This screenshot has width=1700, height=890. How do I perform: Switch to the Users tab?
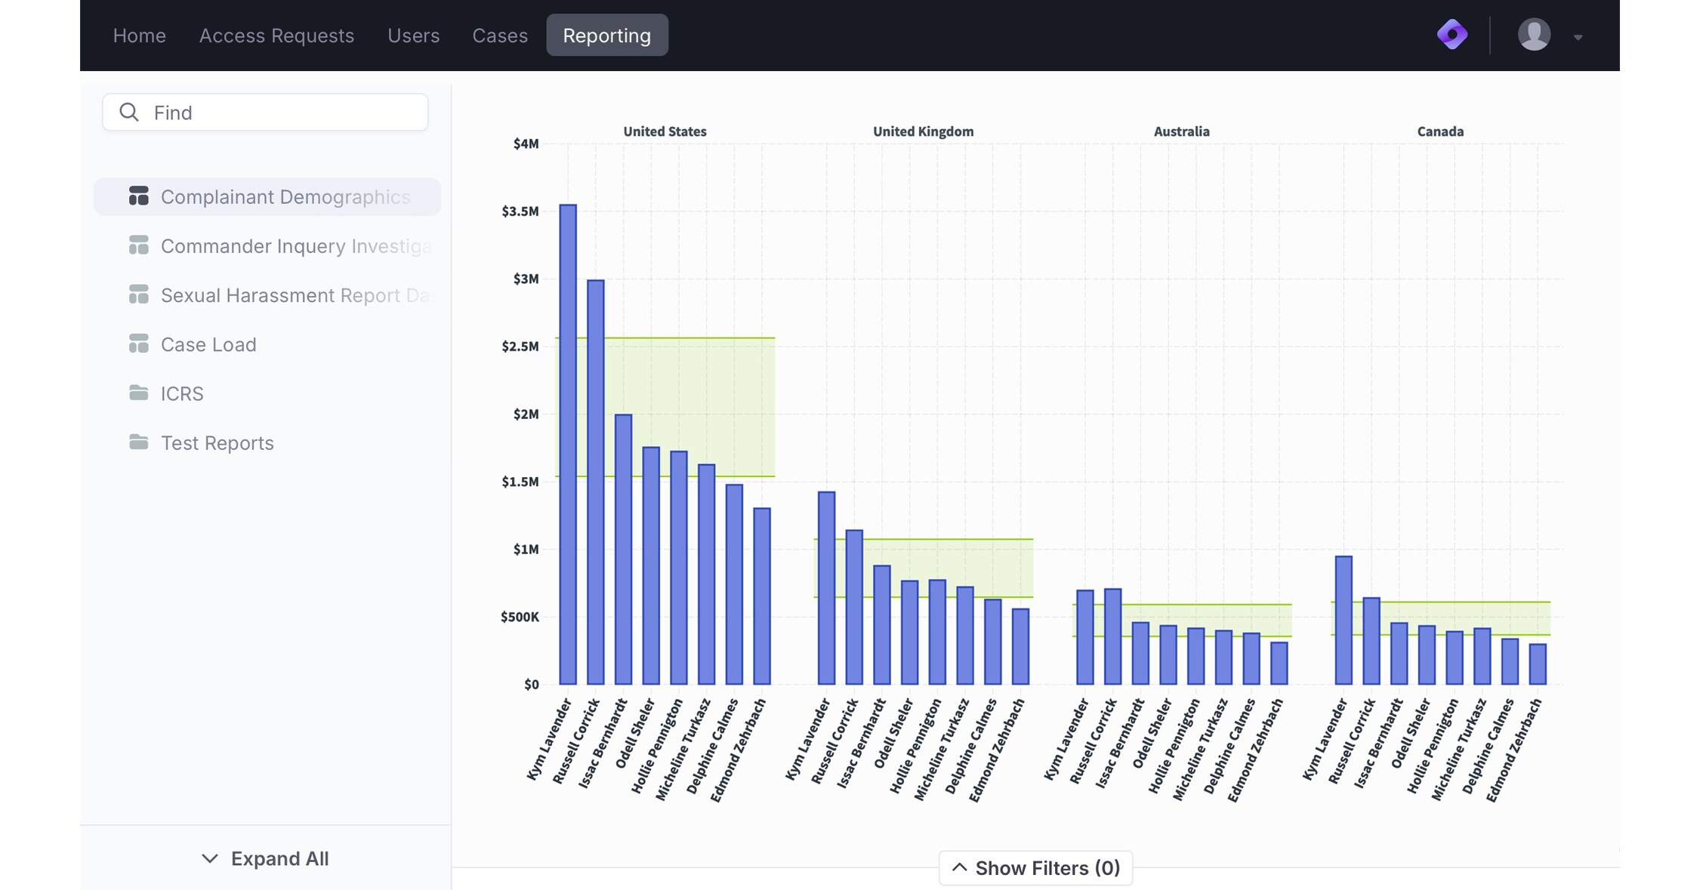click(x=413, y=35)
